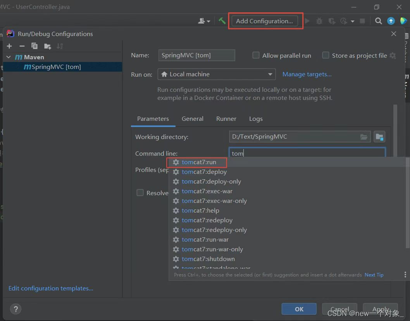Click the green hammer Build icon
Screen dimensions: 410x321
coord(222,21)
